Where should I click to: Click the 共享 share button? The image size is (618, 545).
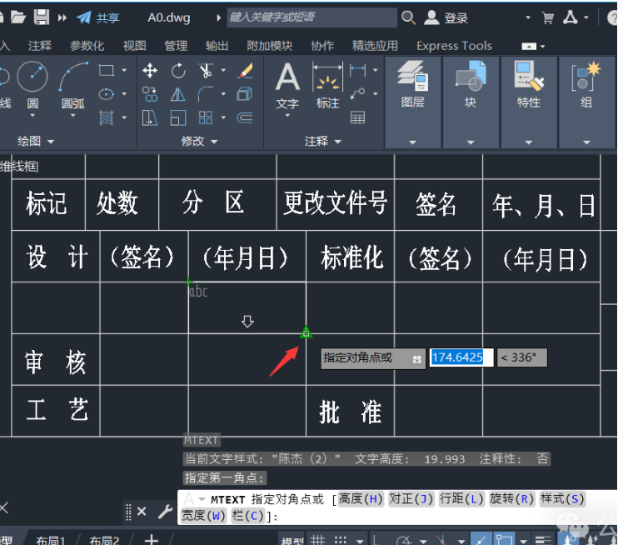click(97, 17)
